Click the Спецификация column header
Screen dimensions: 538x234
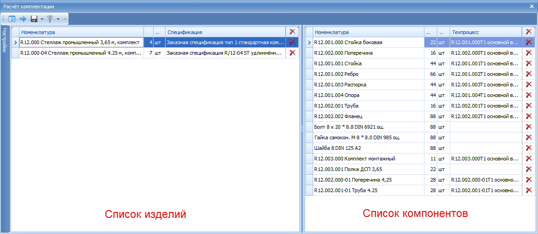[225, 32]
